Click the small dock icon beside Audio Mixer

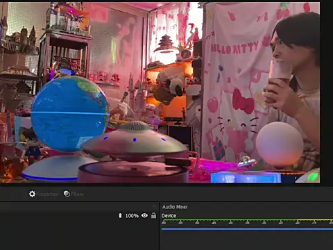[x=155, y=206]
